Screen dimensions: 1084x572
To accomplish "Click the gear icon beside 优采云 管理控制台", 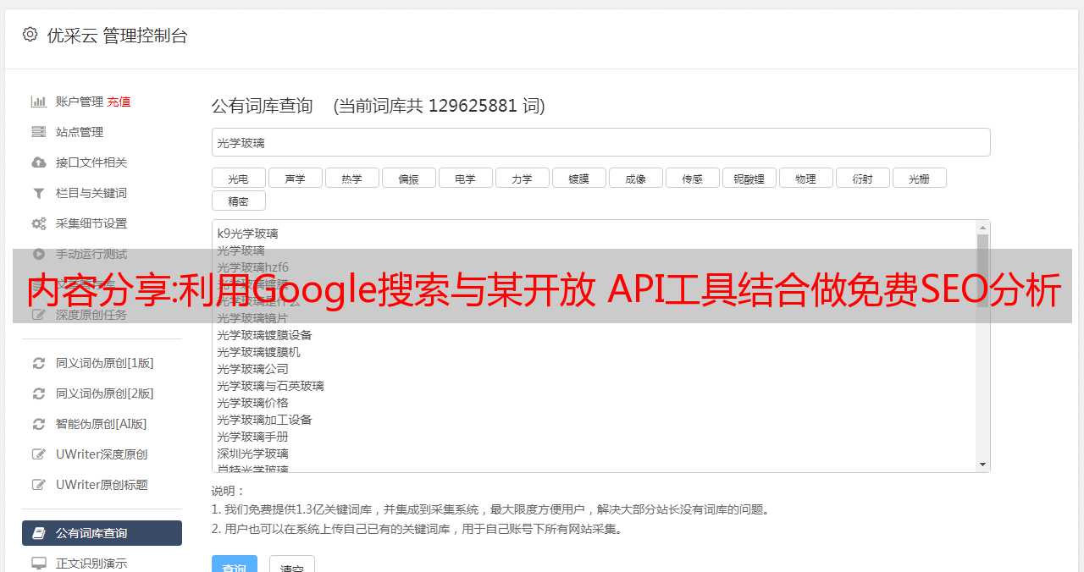I will point(30,35).
